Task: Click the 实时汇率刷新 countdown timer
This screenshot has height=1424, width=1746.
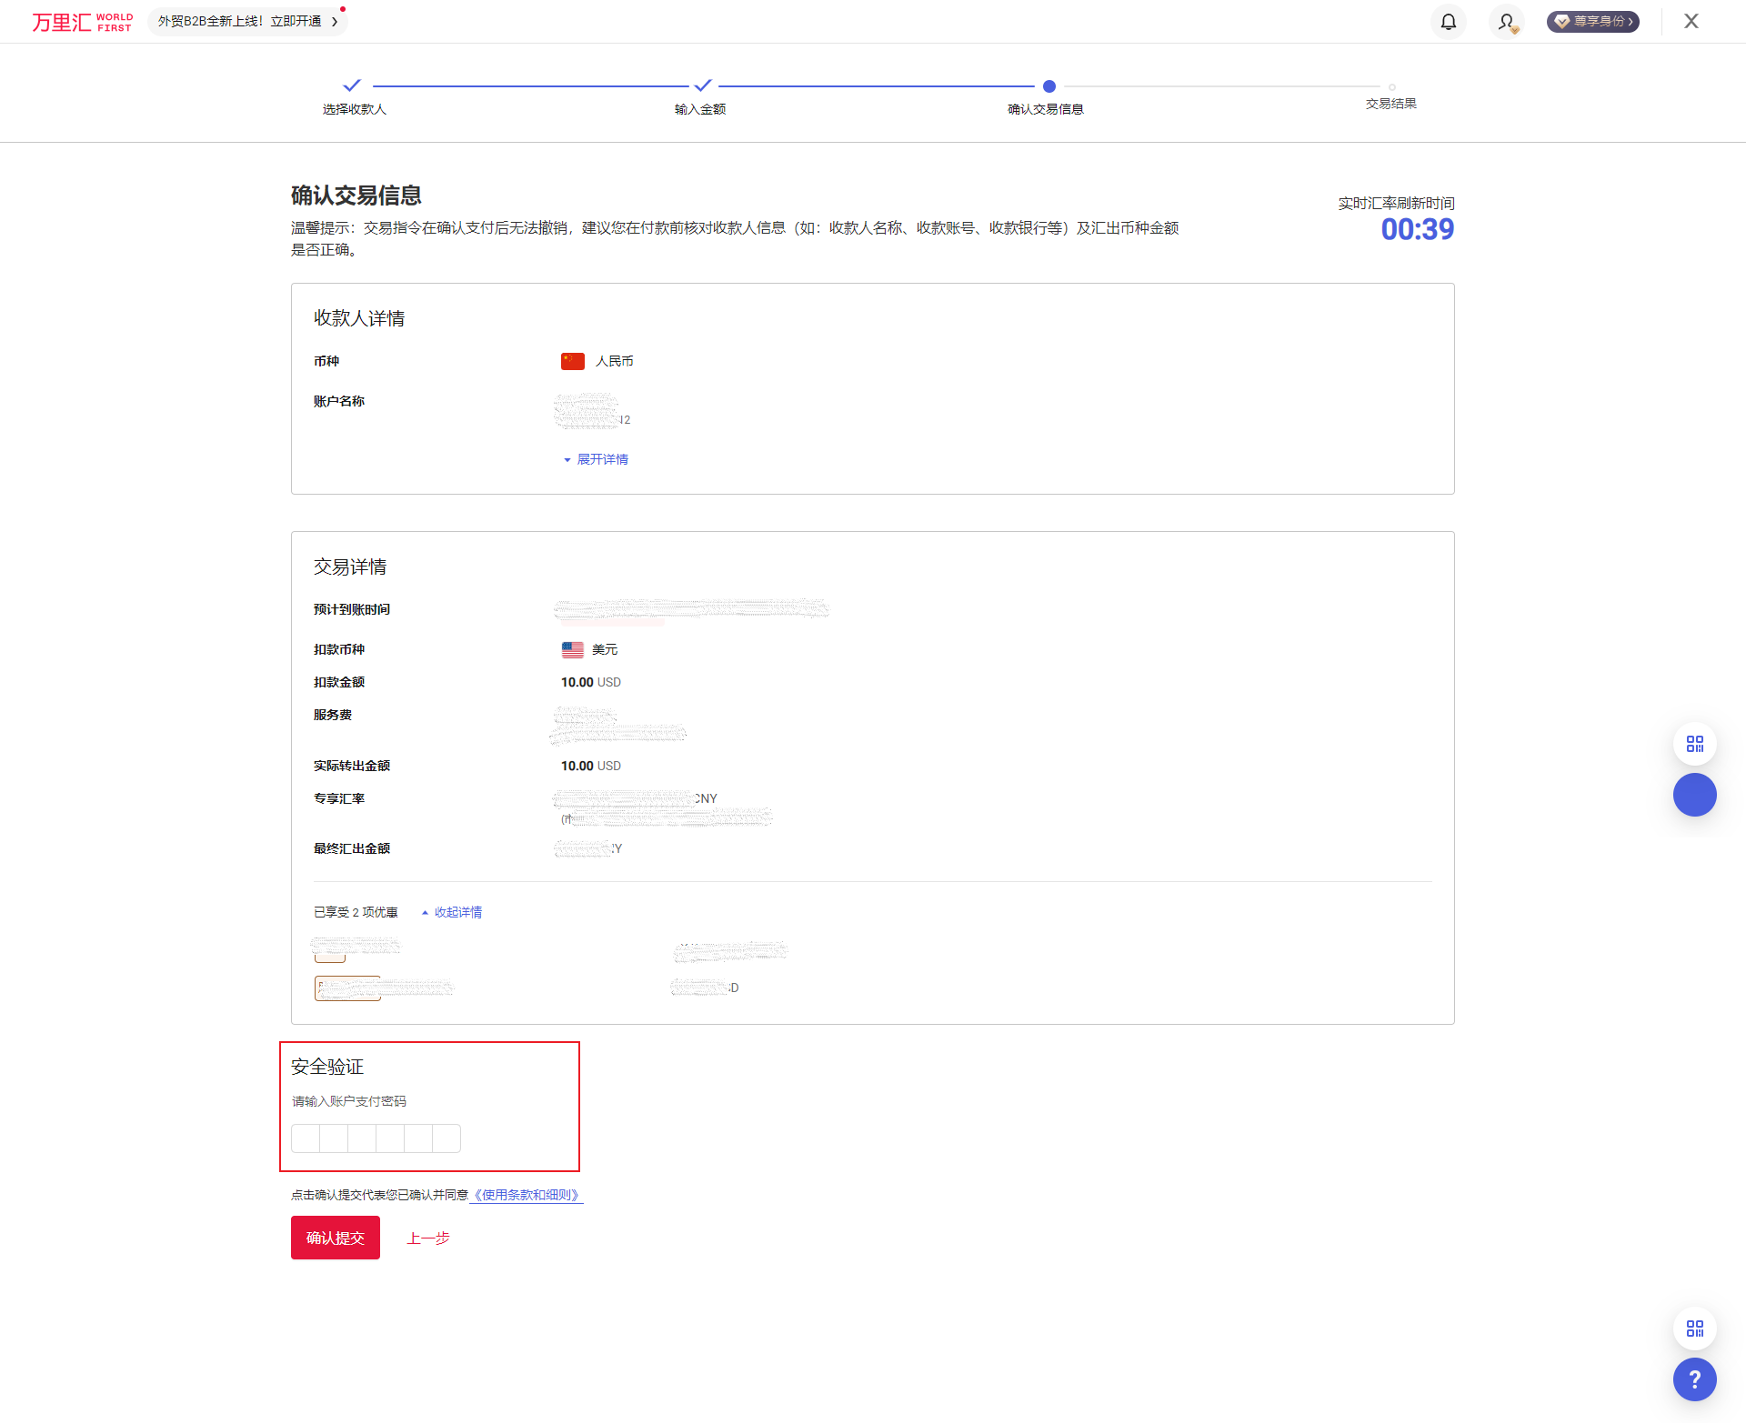Action: point(1417,229)
